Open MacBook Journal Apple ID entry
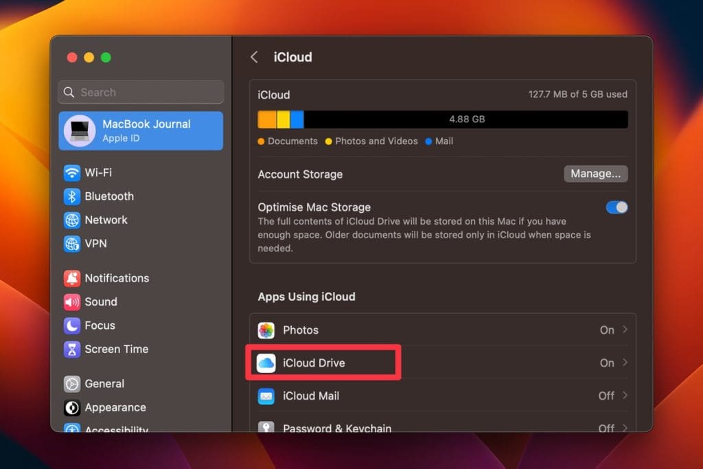The width and height of the screenshot is (703, 469). [x=141, y=131]
